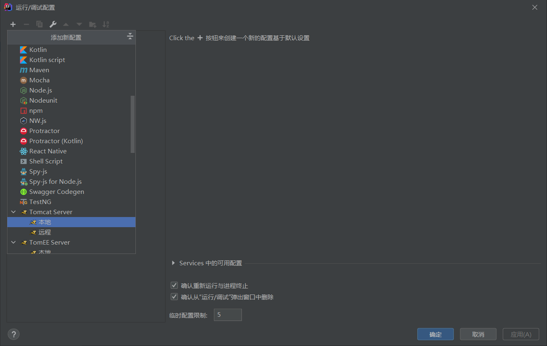
Task: Click the Node.js list entry text
Action: (41, 90)
